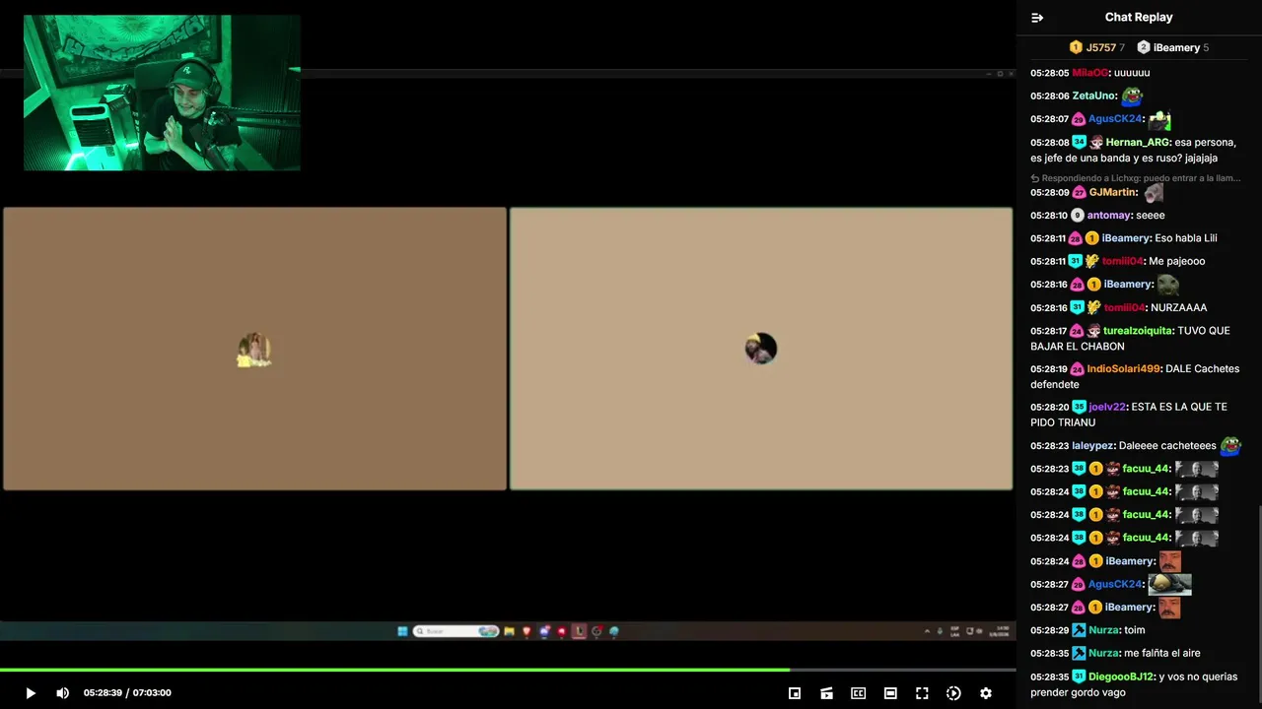
Task: Click the frog emote in laleypez's message
Action: point(1230,446)
